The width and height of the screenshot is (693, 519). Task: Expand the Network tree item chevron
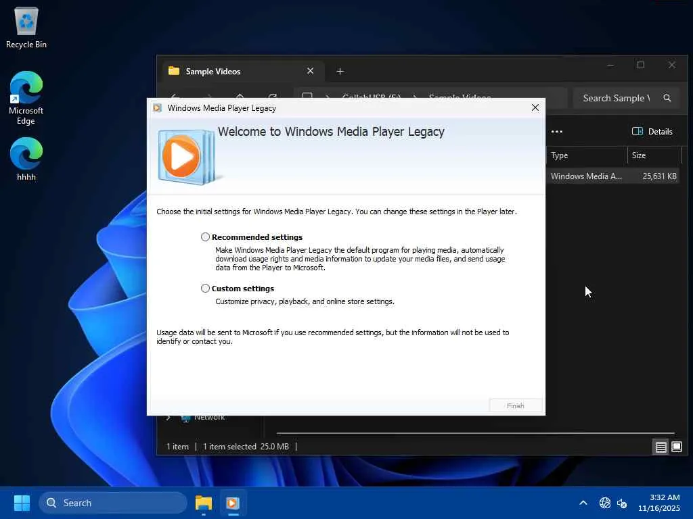pyautogui.click(x=169, y=417)
